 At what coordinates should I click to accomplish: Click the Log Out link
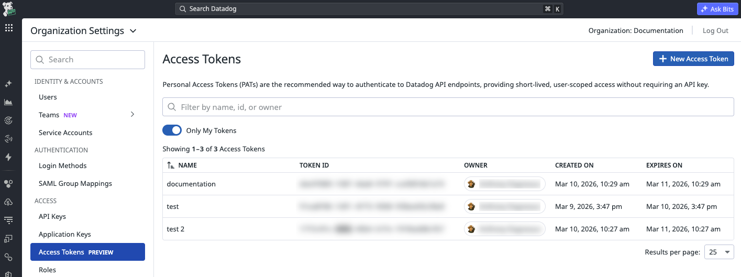[715, 30]
